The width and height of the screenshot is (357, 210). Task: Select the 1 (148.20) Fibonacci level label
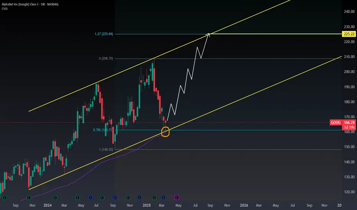[x=106, y=150]
